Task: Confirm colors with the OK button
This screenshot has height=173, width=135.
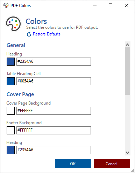Action: point(73,164)
